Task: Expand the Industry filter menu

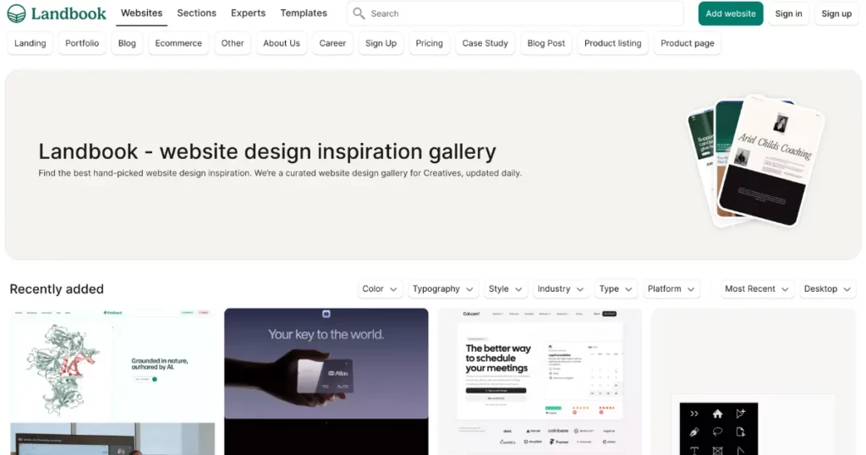Action: pos(561,289)
